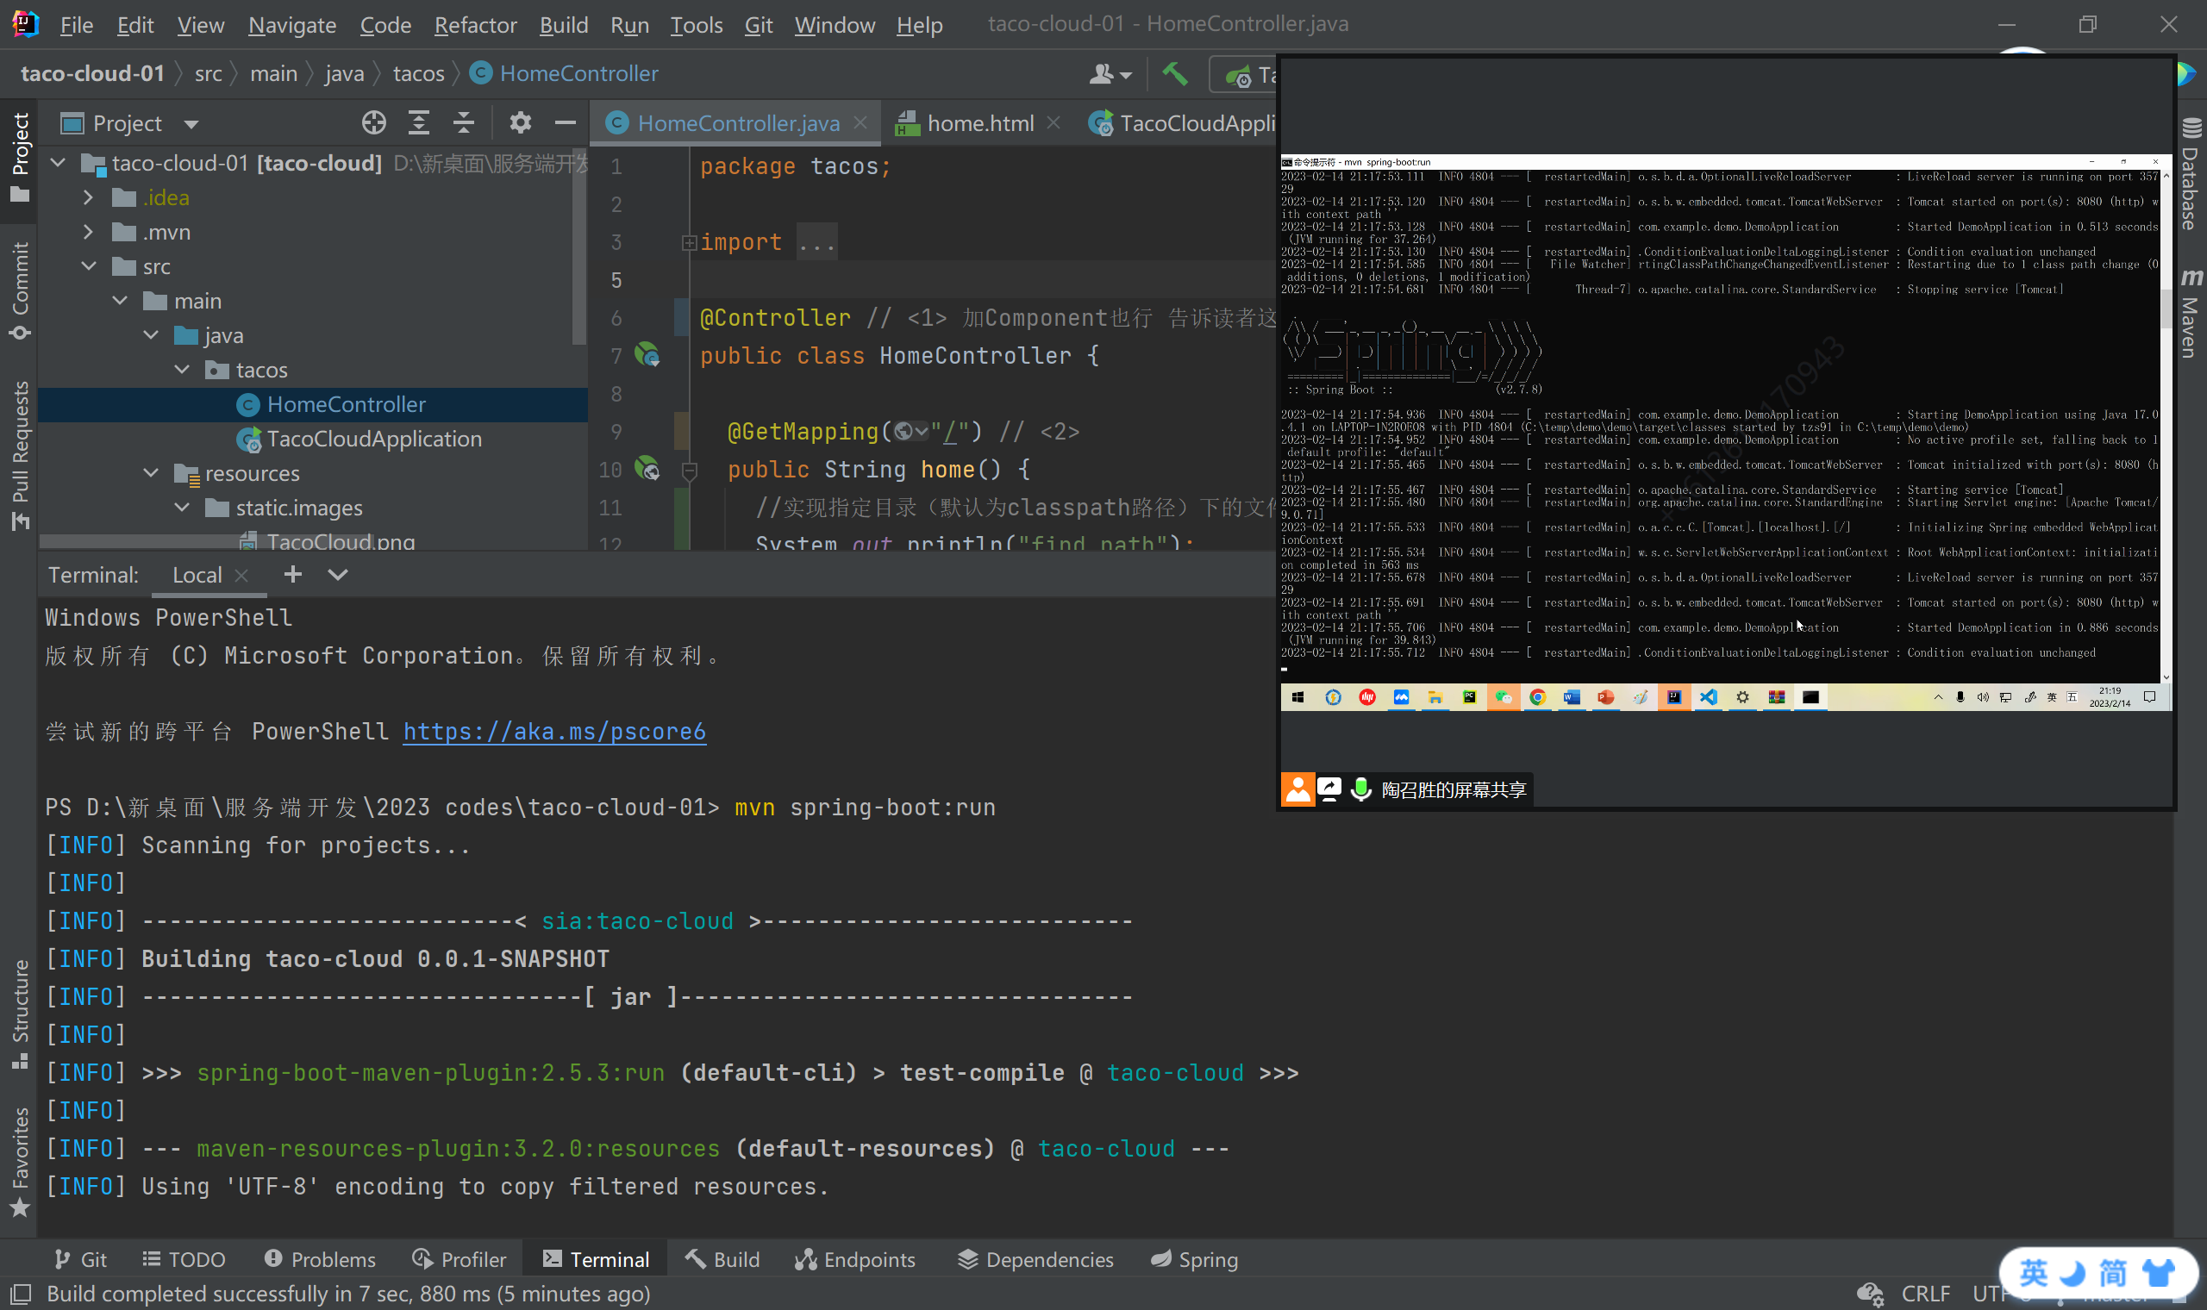Open the Endpoints tool window tab
The width and height of the screenshot is (2207, 1310).
(854, 1260)
